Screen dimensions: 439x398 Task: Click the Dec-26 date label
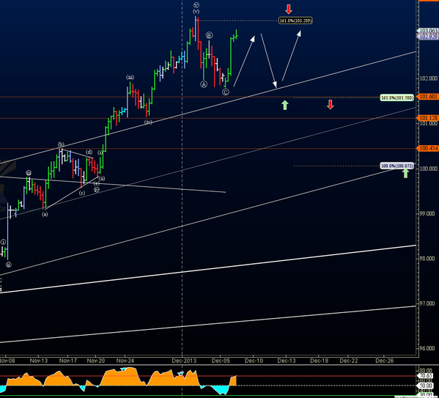click(385, 361)
